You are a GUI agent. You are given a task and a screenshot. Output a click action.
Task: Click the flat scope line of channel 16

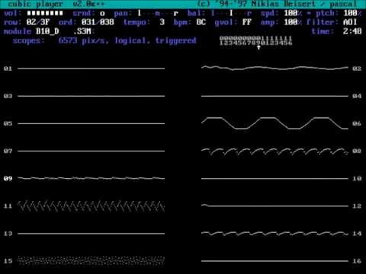(274, 261)
